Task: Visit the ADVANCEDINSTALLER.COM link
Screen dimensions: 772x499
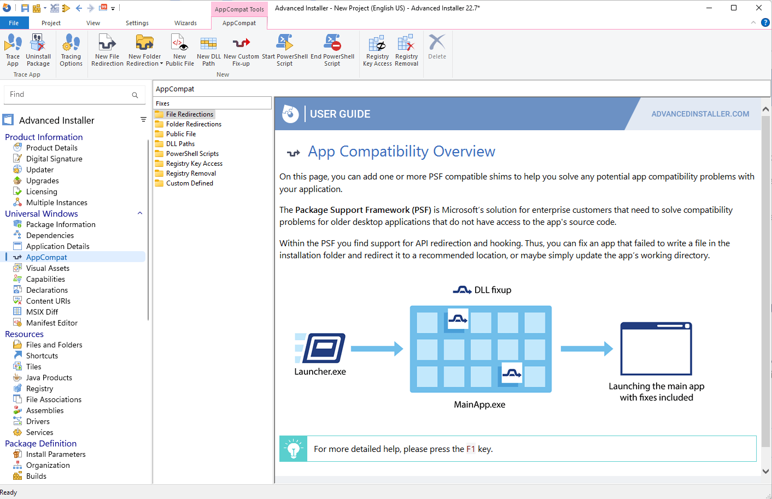Action: click(700, 114)
